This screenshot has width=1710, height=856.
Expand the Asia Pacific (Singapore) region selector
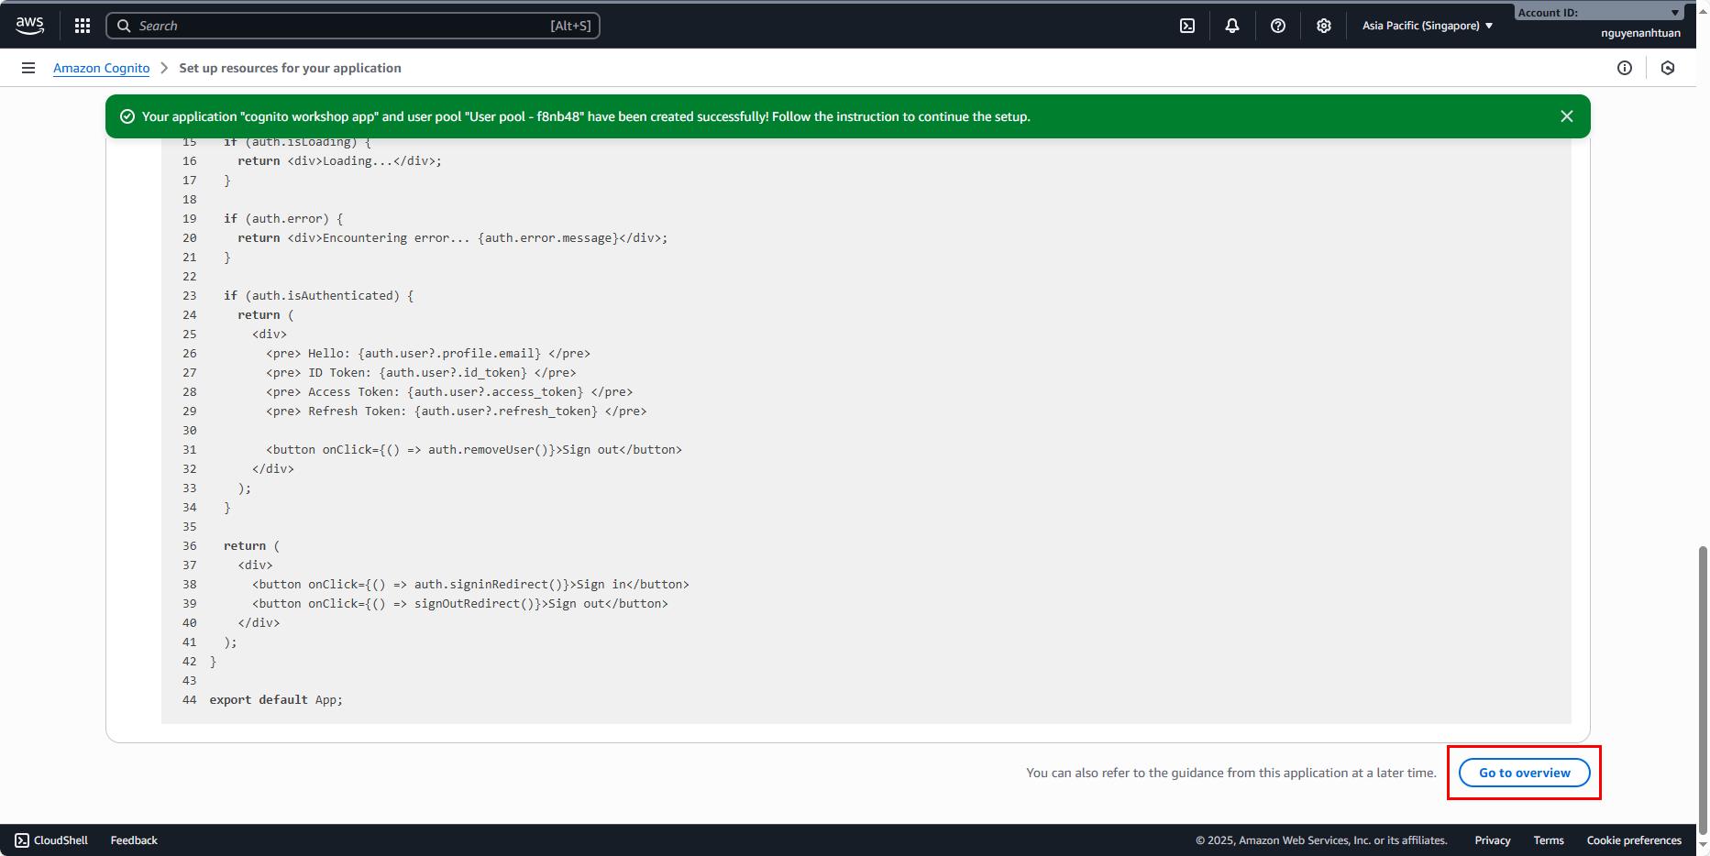click(x=1428, y=26)
